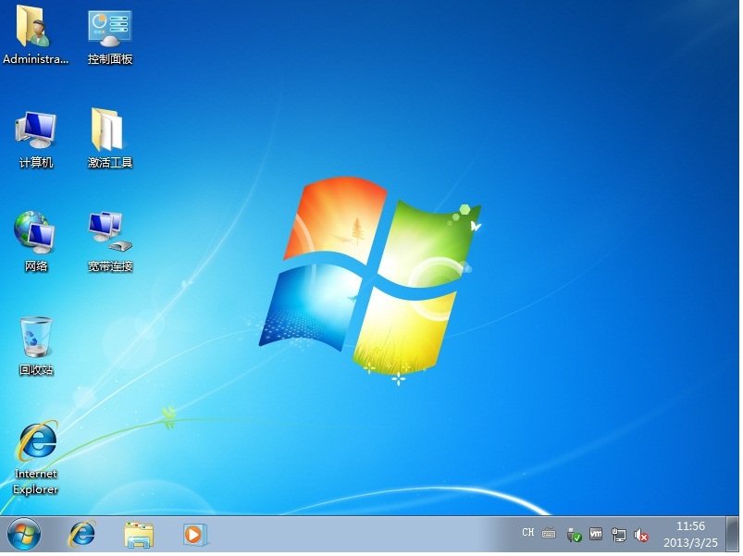The width and height of the screenshot is (743, 556).
Task: Launch Windows Media Player from taskbar
Action: tap(194, 535)
